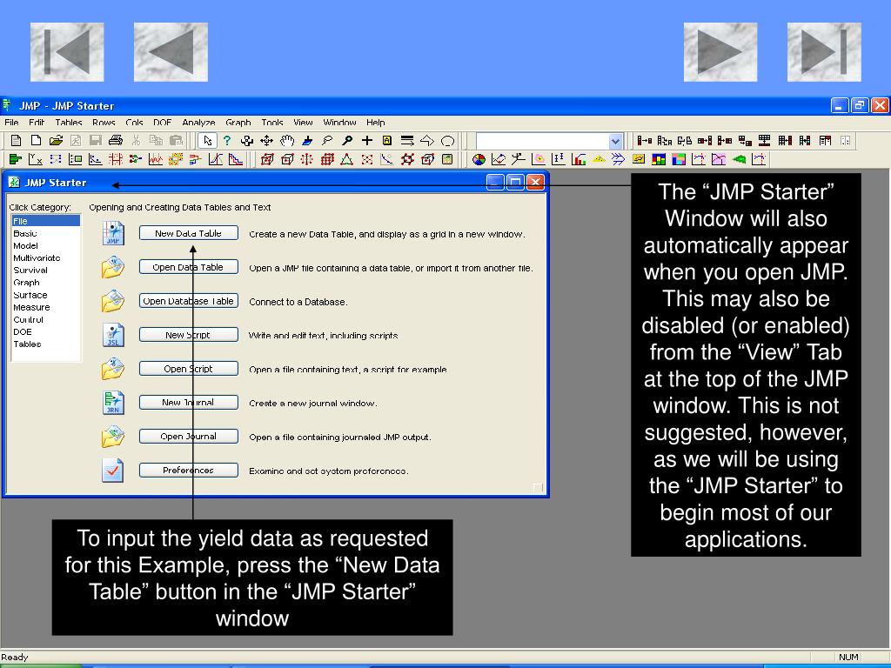The image size is (891, 668).
Task: Click inside the empty toolbar combo field
Action: 542,141
